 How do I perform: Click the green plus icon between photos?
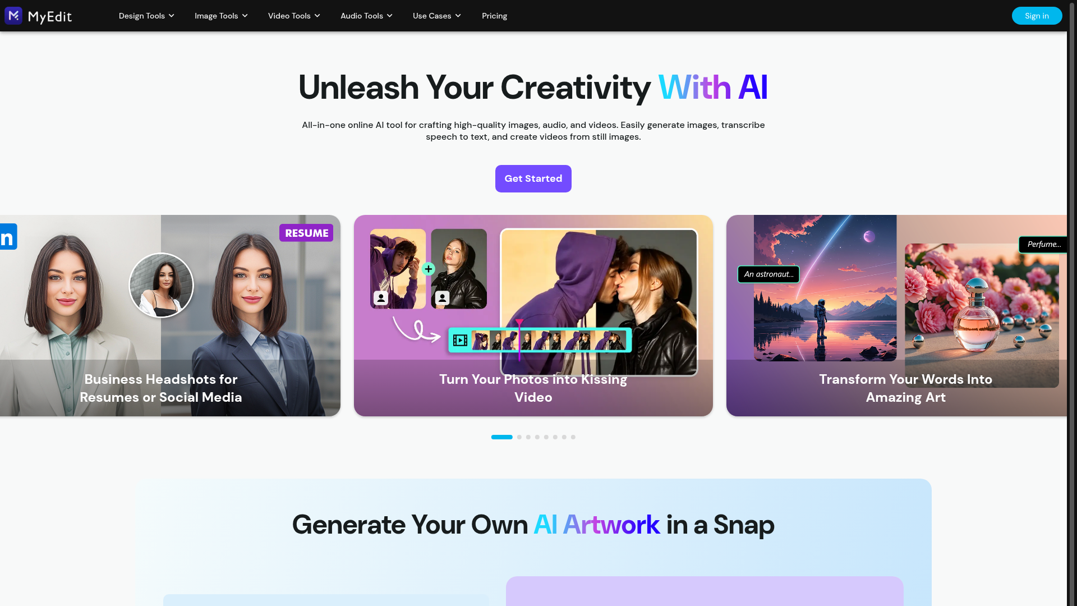pos(429,269)
